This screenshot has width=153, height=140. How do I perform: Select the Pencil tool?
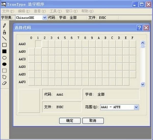pyautogui.click(x=4, y=26)
